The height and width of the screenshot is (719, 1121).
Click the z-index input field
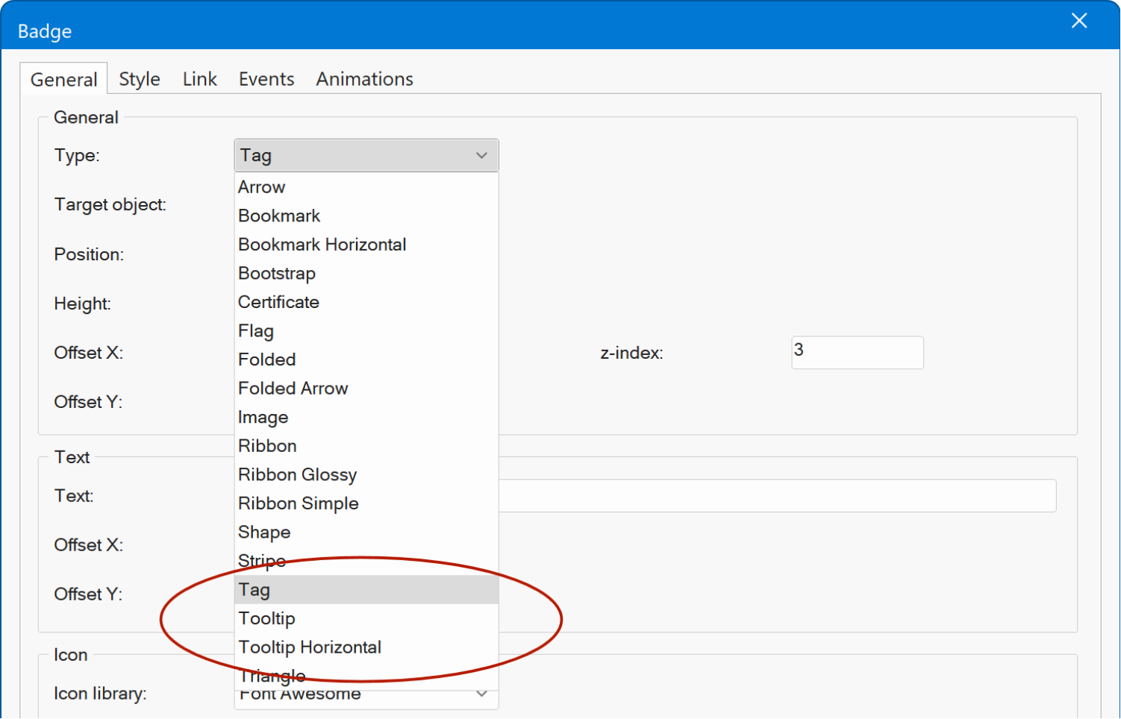[857, 352]
